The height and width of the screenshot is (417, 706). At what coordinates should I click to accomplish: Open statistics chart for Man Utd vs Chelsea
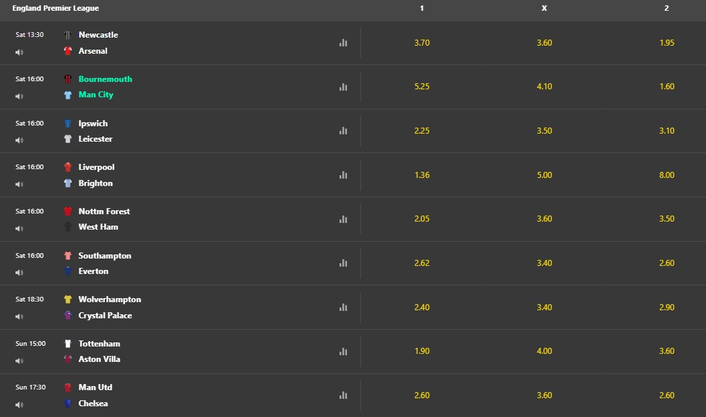(x=343, y=395)
